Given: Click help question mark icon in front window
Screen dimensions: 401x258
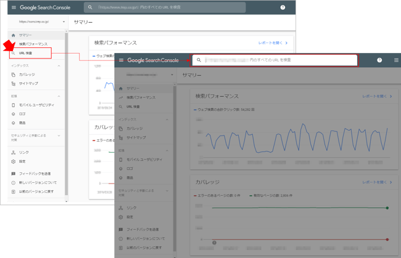Looking at the screenshot, I should (x=379, y=60).
